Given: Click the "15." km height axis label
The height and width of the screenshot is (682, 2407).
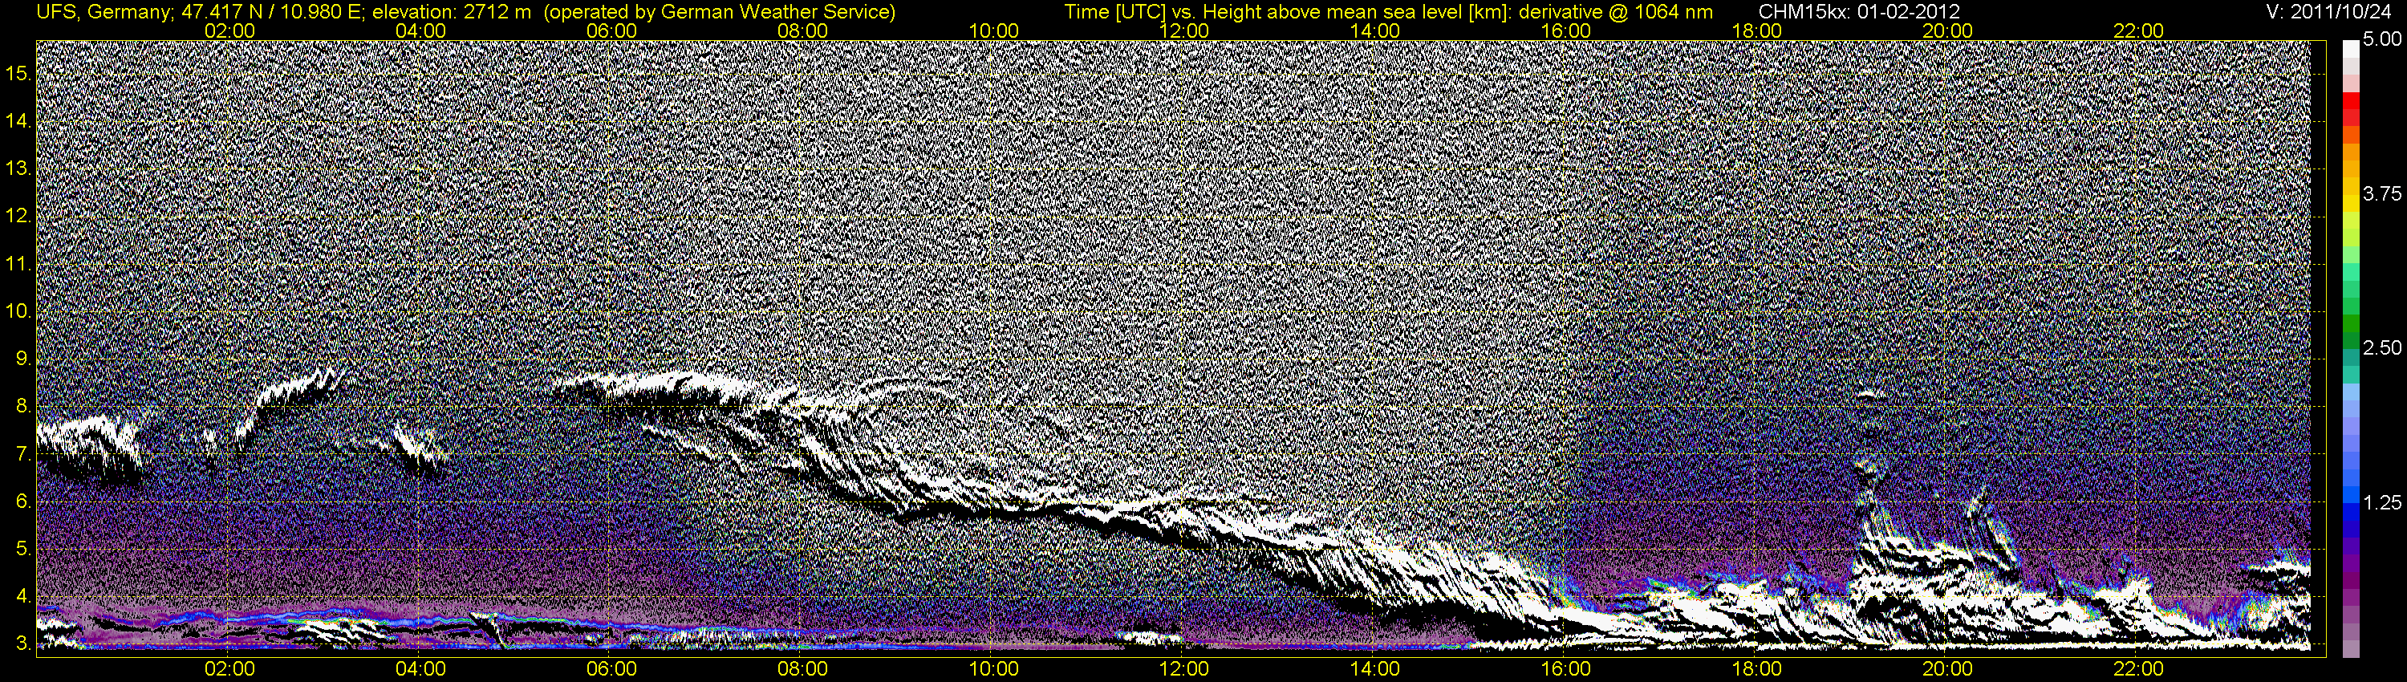Looking at the screenshot, I should 18,74.
